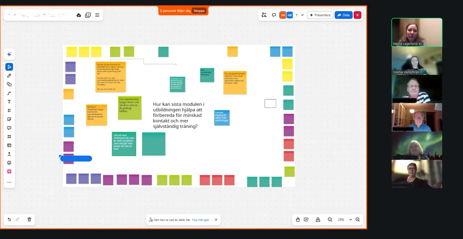Select the Text tool

point(9,102)
